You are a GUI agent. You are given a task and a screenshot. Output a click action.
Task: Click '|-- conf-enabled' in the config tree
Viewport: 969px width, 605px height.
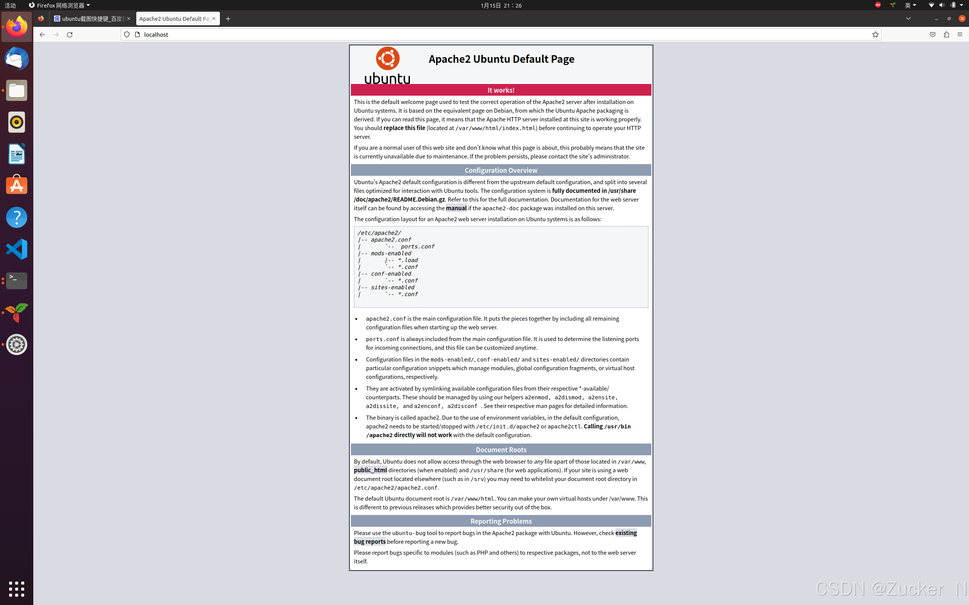385,274
